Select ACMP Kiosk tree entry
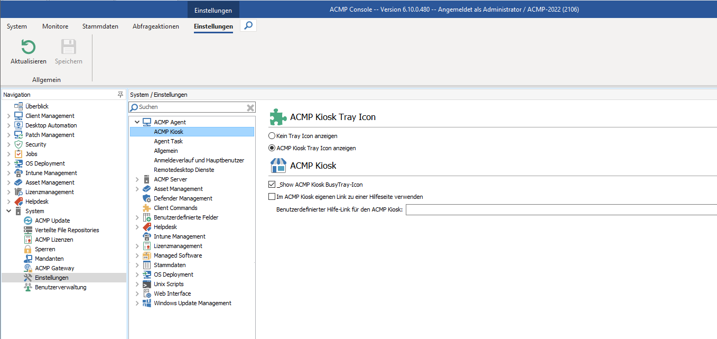This screenshot has width=717, height=339. [192, 132]
